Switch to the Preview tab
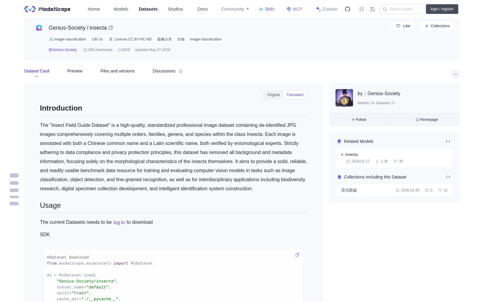The image size is (484, 302). pyautogui.click(x=75, y=71)
